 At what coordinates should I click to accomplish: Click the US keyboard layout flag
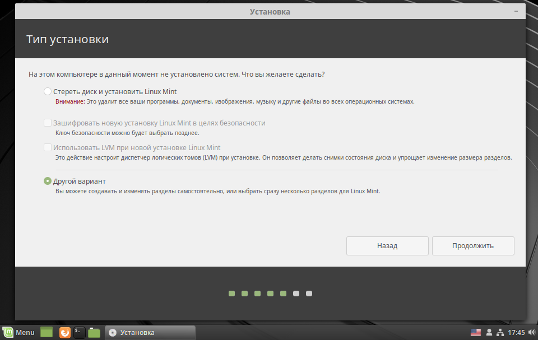(475, 332)
